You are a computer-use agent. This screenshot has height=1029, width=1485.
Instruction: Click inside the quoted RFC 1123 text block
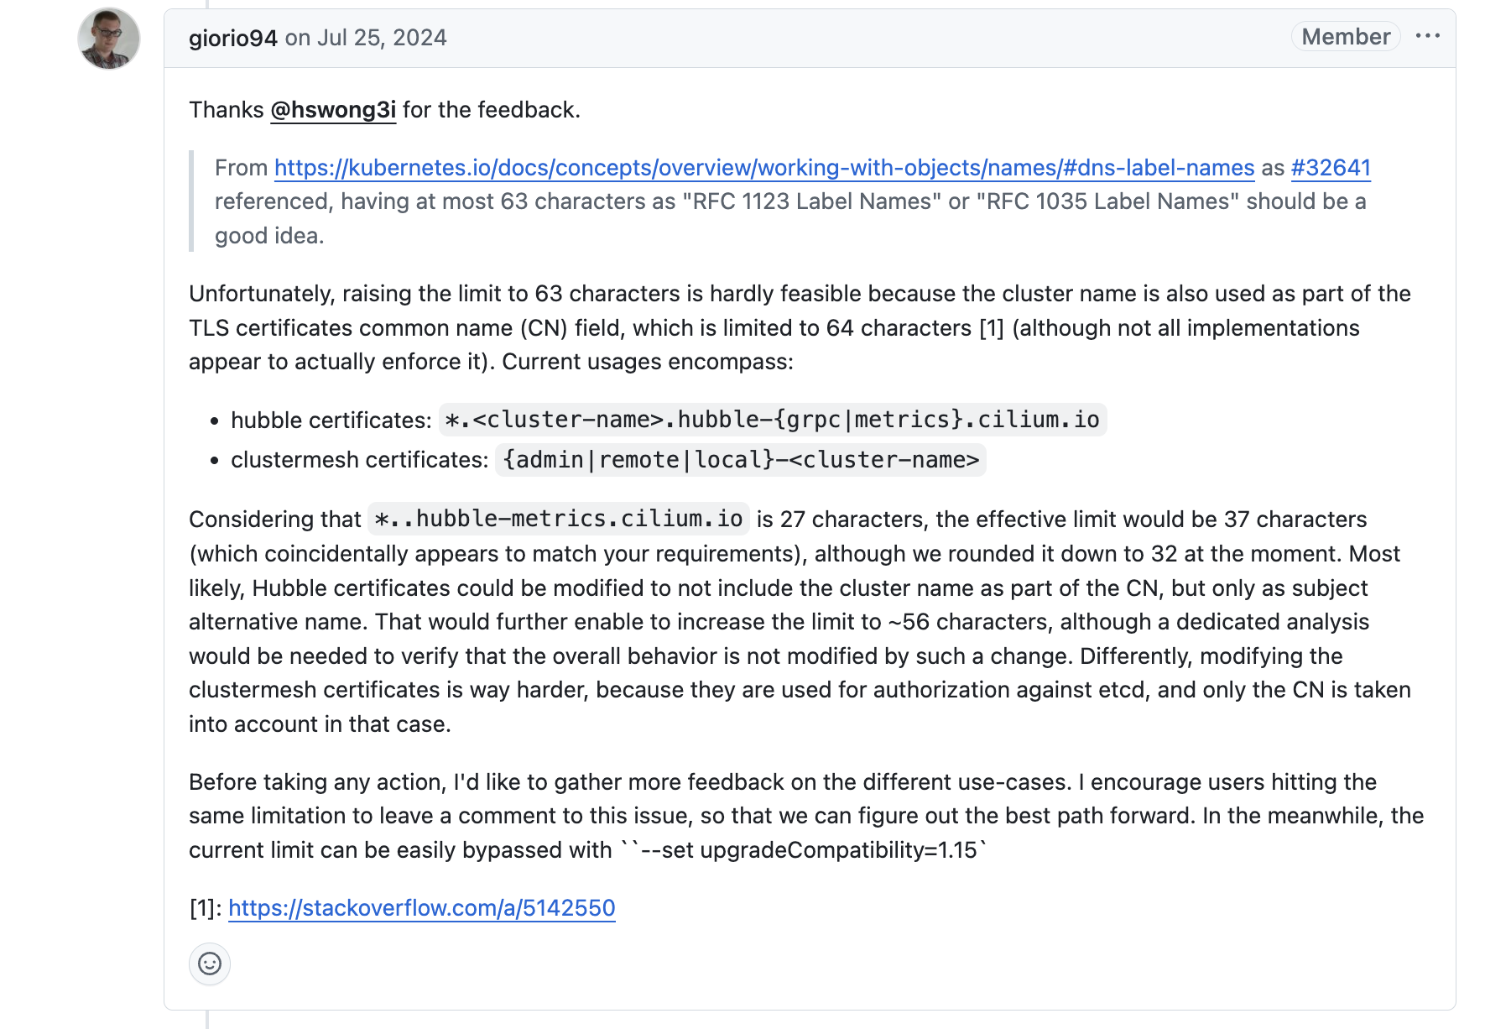[x=790, y=201]
